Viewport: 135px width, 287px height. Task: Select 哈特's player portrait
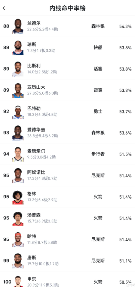coord(18,240)
